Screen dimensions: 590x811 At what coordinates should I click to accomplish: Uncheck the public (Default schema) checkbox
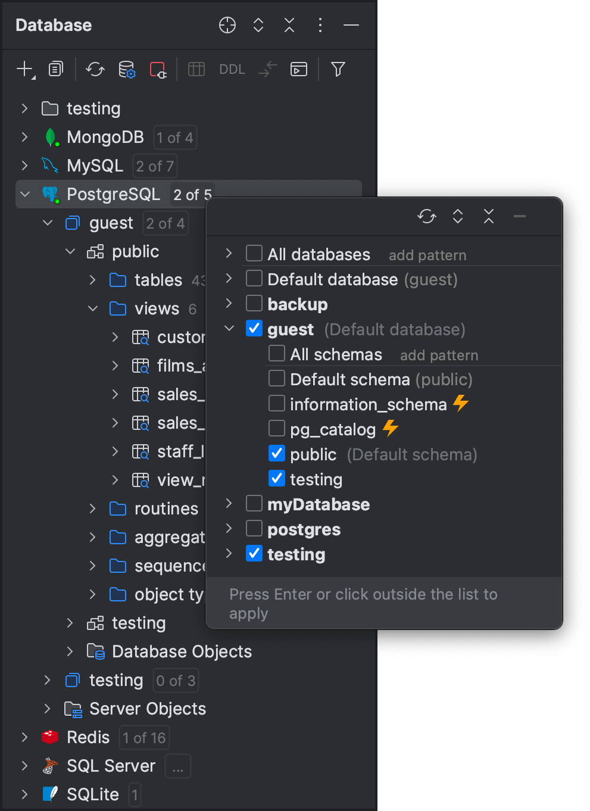(x=277, y=453)
